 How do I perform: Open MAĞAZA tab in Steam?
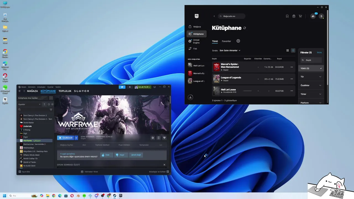pyautogui.click(x=32, y=91)
